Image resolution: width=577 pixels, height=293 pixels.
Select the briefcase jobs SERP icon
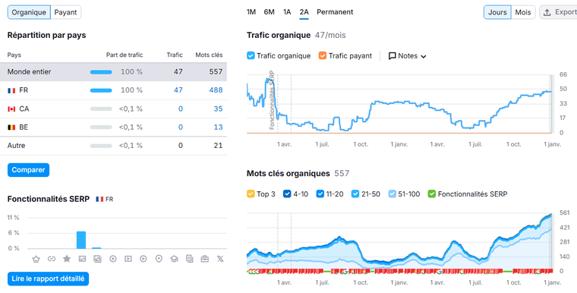pyautogui.click(x=204, y=259)
